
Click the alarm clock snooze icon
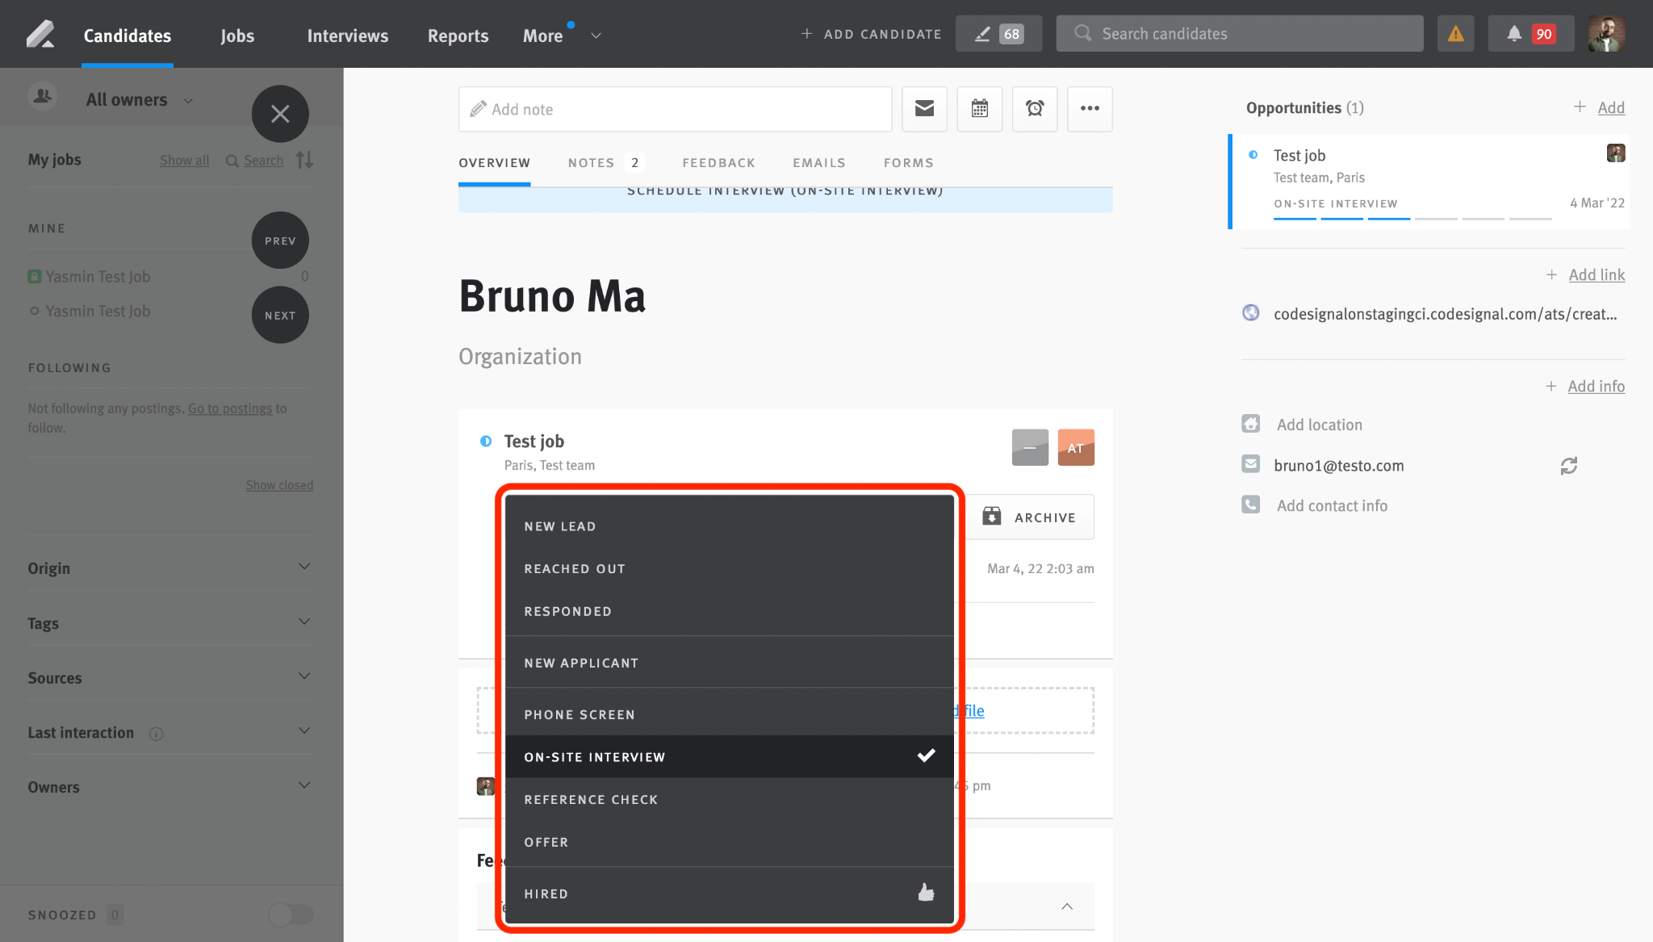coord(1035,109)
